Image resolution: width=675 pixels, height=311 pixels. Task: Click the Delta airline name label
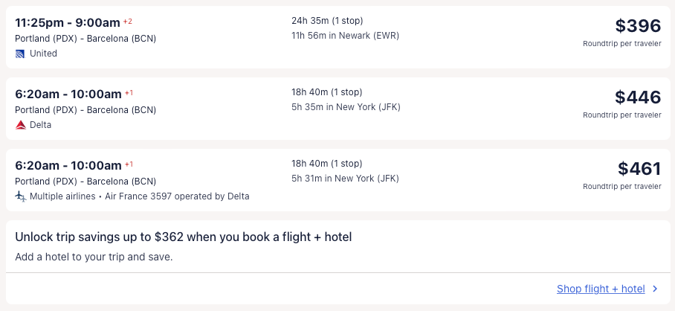coord(40,125)
